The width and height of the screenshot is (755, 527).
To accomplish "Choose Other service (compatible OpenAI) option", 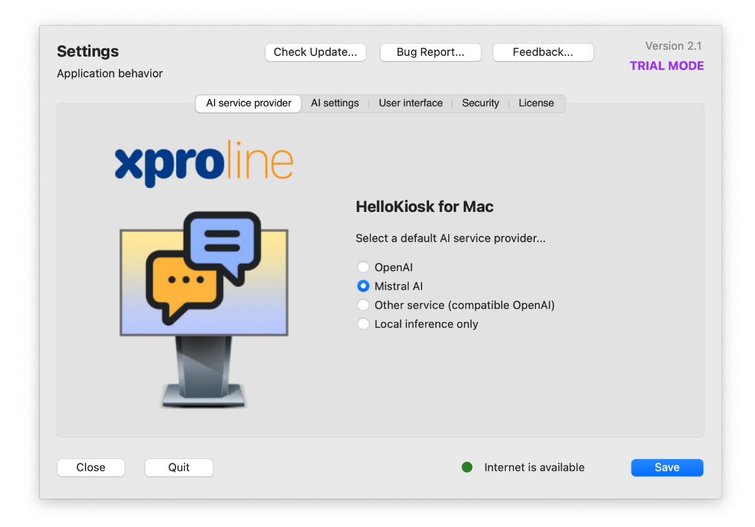I will pos(456,305).
